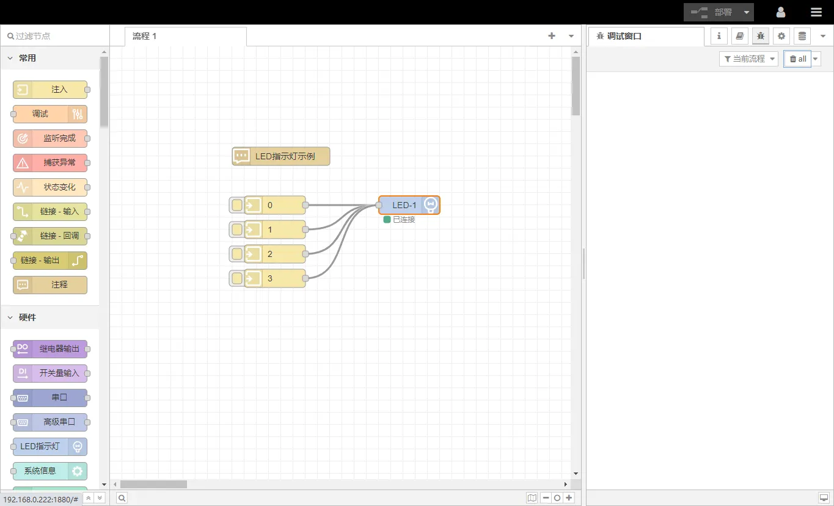Viewport: 834px width, 506px height.
Task: Click the search flows magnifier icon
Action: 122,498
